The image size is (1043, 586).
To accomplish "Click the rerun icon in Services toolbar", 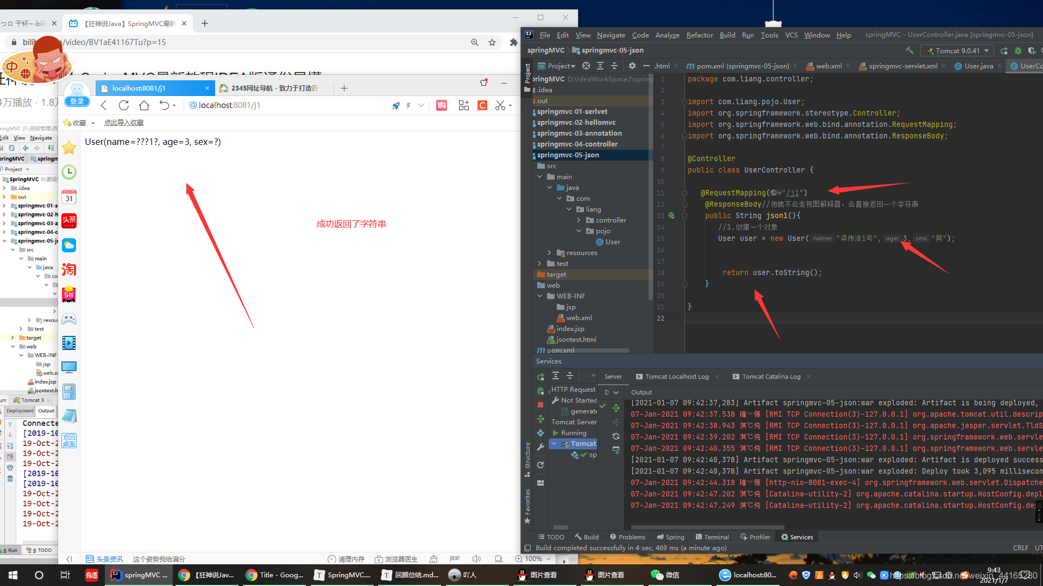I will (541, 376).
